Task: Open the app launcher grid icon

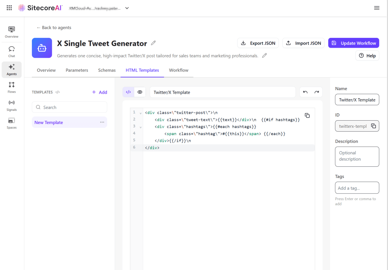Action: click(x=9, y=8)
